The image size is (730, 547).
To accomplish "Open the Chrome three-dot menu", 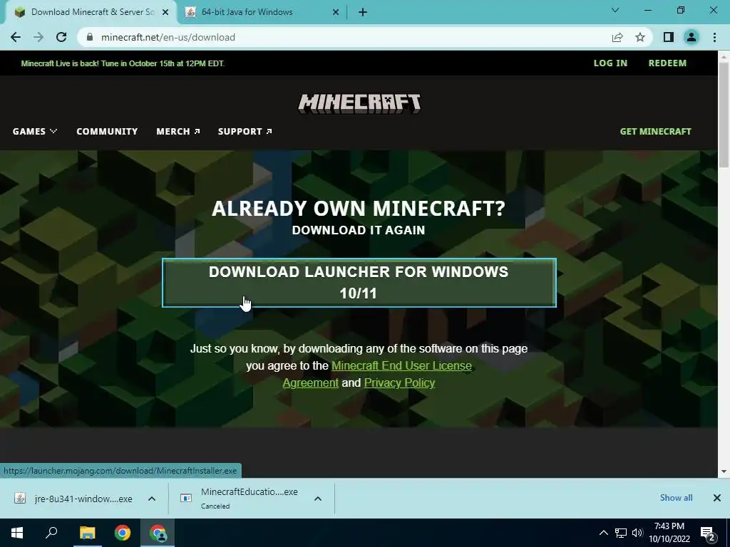I will click(x=714, y=37).
